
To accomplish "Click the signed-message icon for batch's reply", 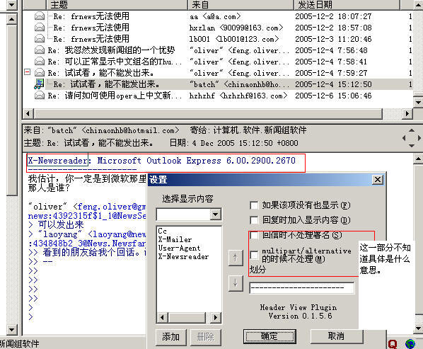I will point(39,84).
